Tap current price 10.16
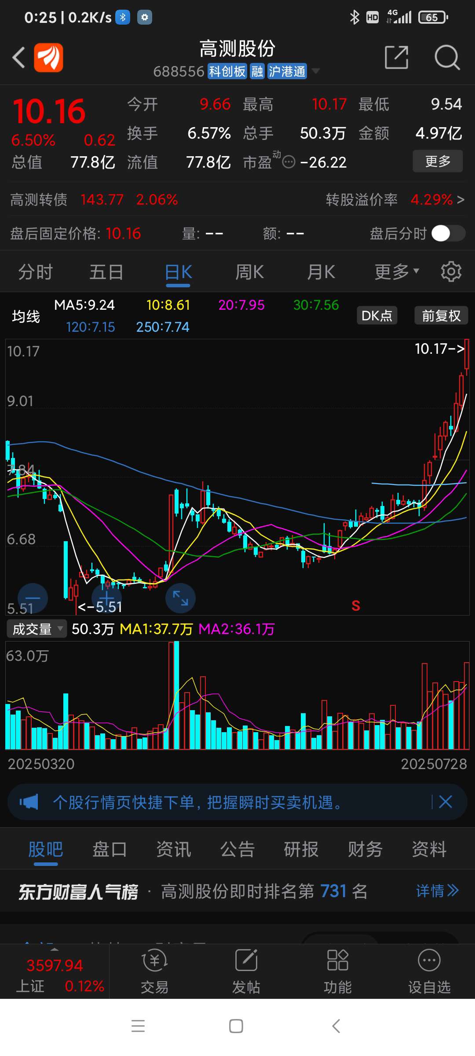The width and height of the screenshot is (475, 1056). [x=49, y=111]
